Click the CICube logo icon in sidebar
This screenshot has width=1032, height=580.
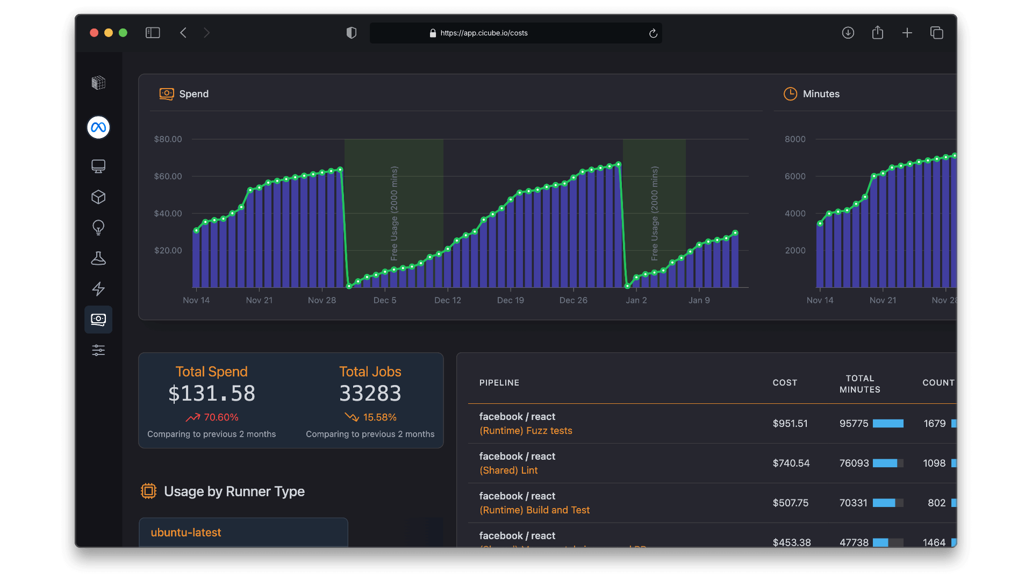(98, 83)
